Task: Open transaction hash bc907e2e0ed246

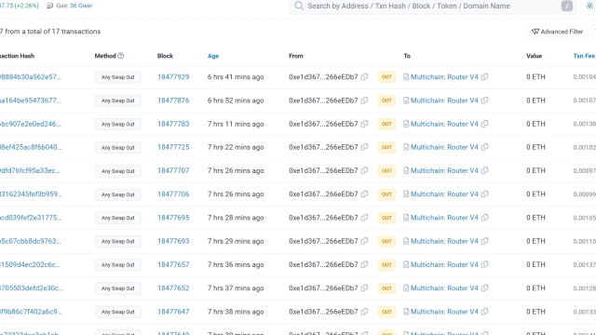Action: click(31, 124)
